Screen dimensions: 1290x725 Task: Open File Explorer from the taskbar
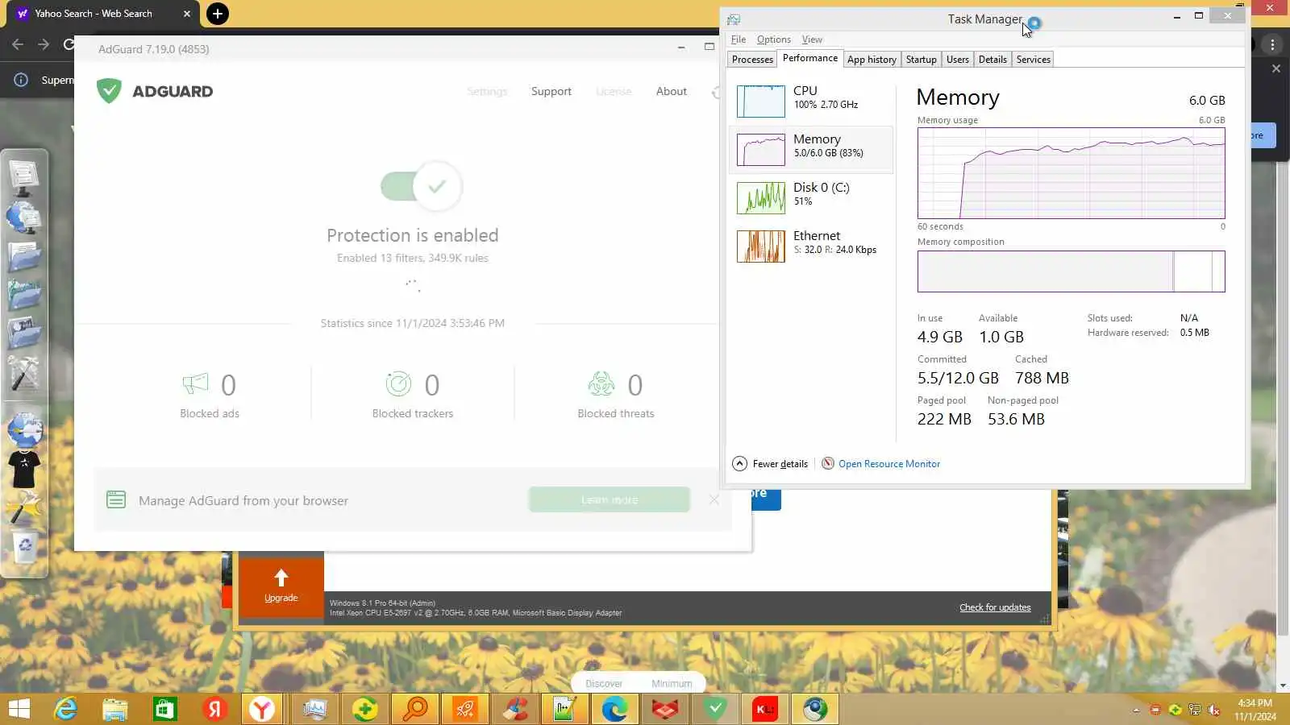pos(115,709)
